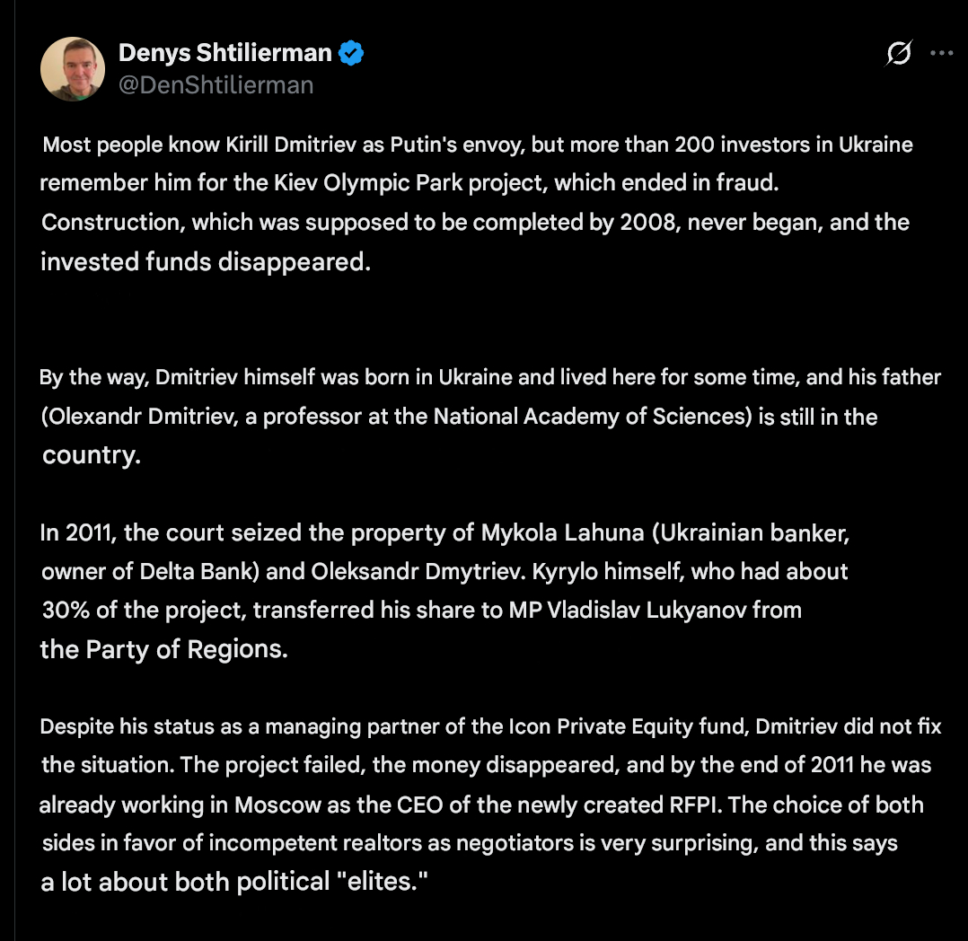Click the blue verified checkmark badge
Viewport: 968px width, 941px height.
coord(351,53)
